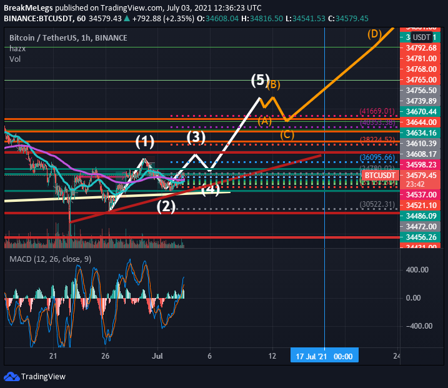Select the hazx indicator label
448x388 pixels.
point(17,49)
